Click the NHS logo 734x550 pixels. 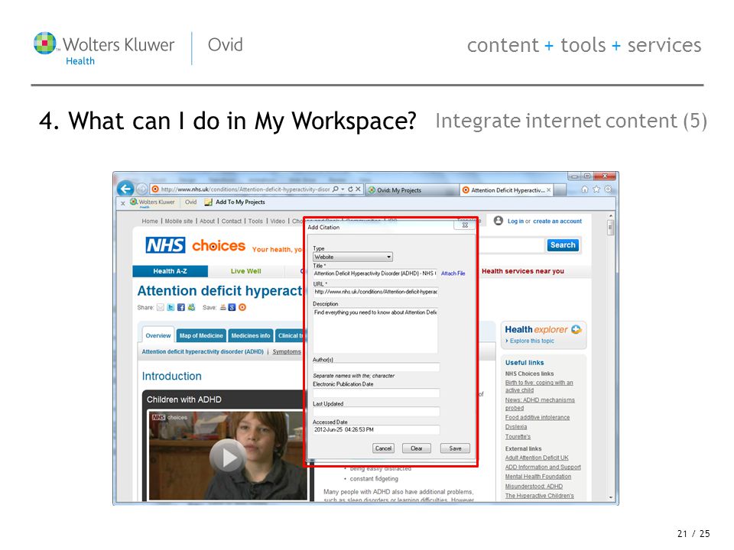tap(165, 245)
